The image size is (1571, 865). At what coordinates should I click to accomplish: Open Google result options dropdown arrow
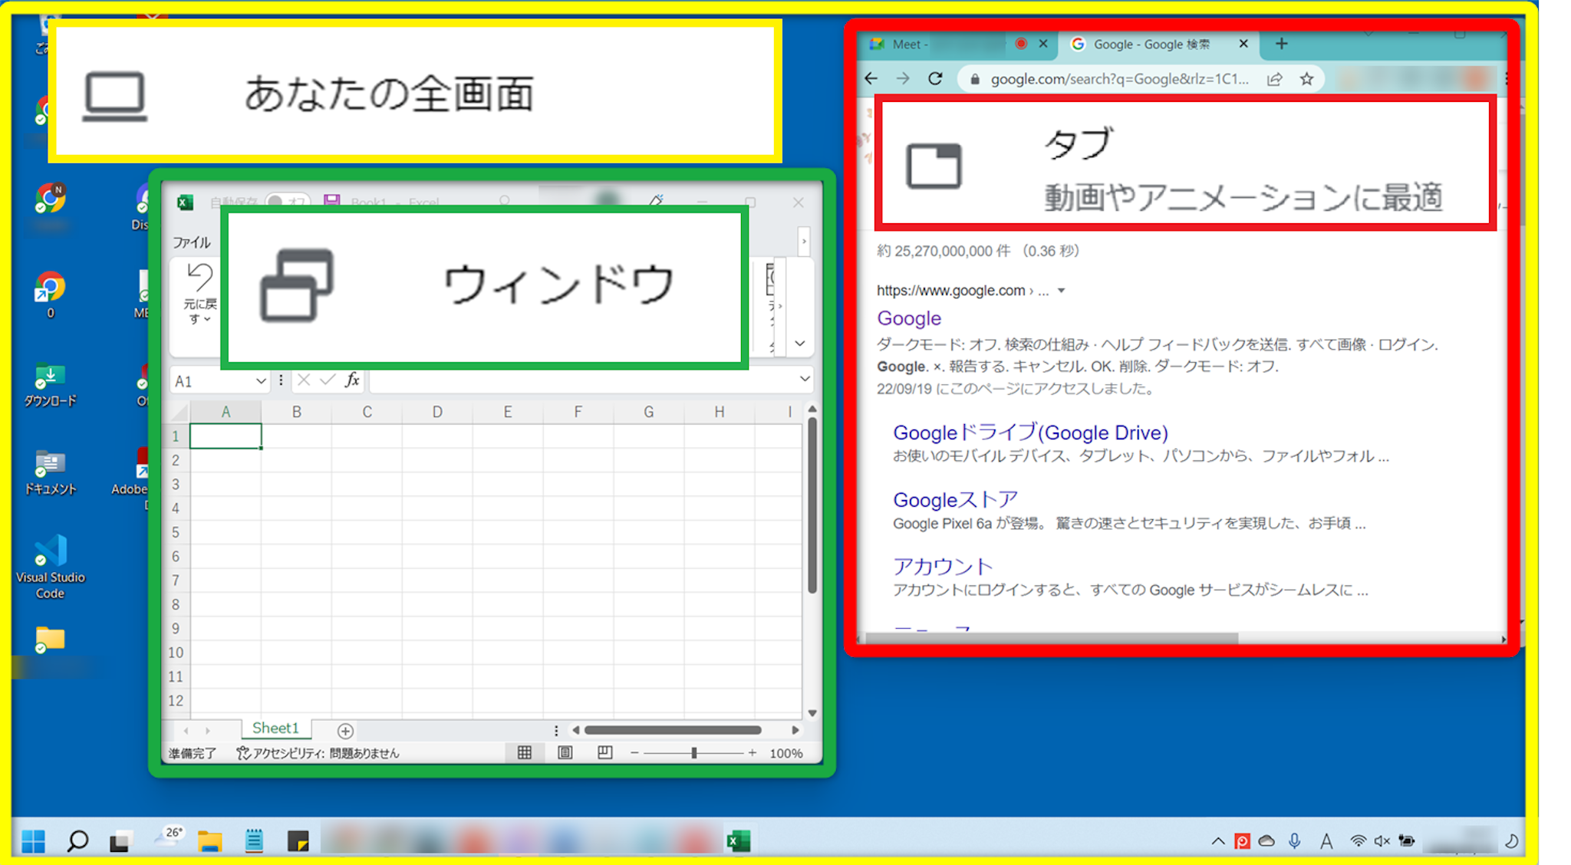1062,291
